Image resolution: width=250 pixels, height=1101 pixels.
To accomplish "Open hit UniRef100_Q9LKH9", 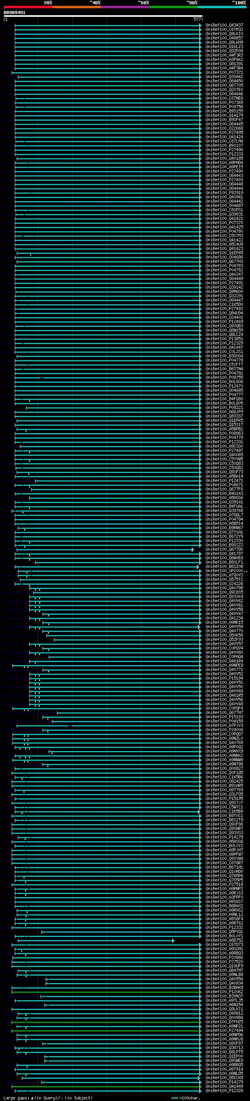I will point(224,42).
